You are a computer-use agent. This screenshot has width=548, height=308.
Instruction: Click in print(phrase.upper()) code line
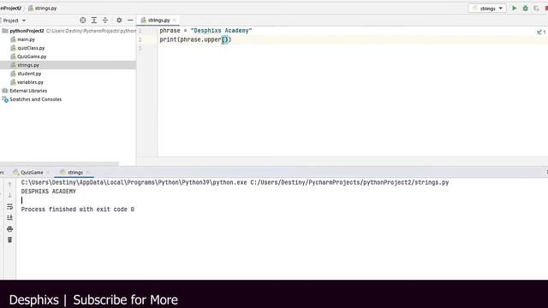tap(195, 40)
